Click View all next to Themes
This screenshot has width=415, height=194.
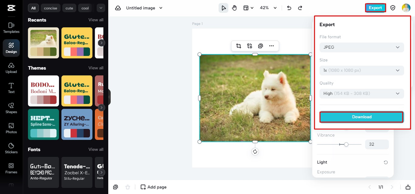click(96, 68)
